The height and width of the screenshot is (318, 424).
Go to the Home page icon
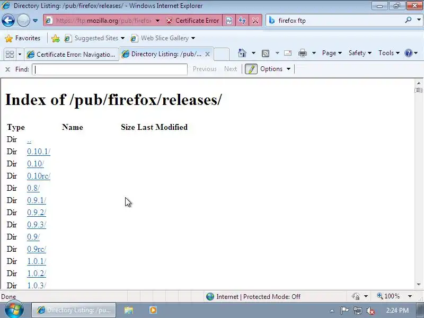[x=242, y=53]
